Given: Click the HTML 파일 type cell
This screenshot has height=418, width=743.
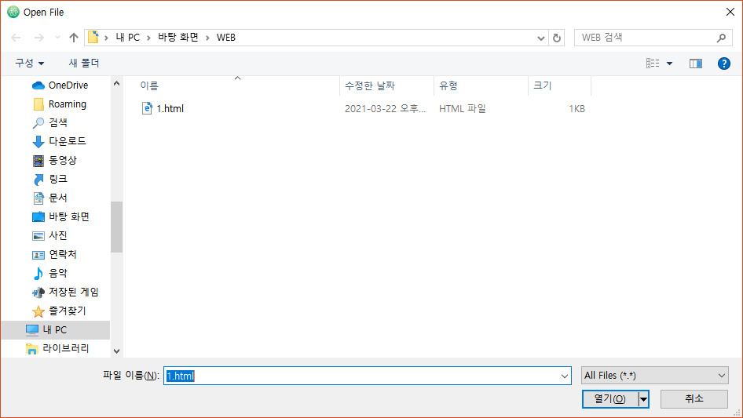Looking at the screenshot, I should point(463,108).
